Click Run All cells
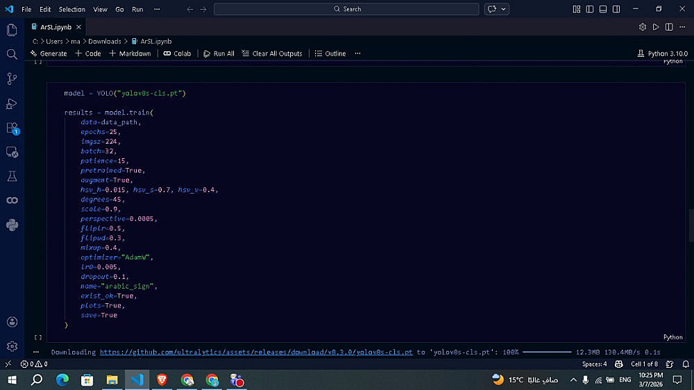 click(219, 53)
